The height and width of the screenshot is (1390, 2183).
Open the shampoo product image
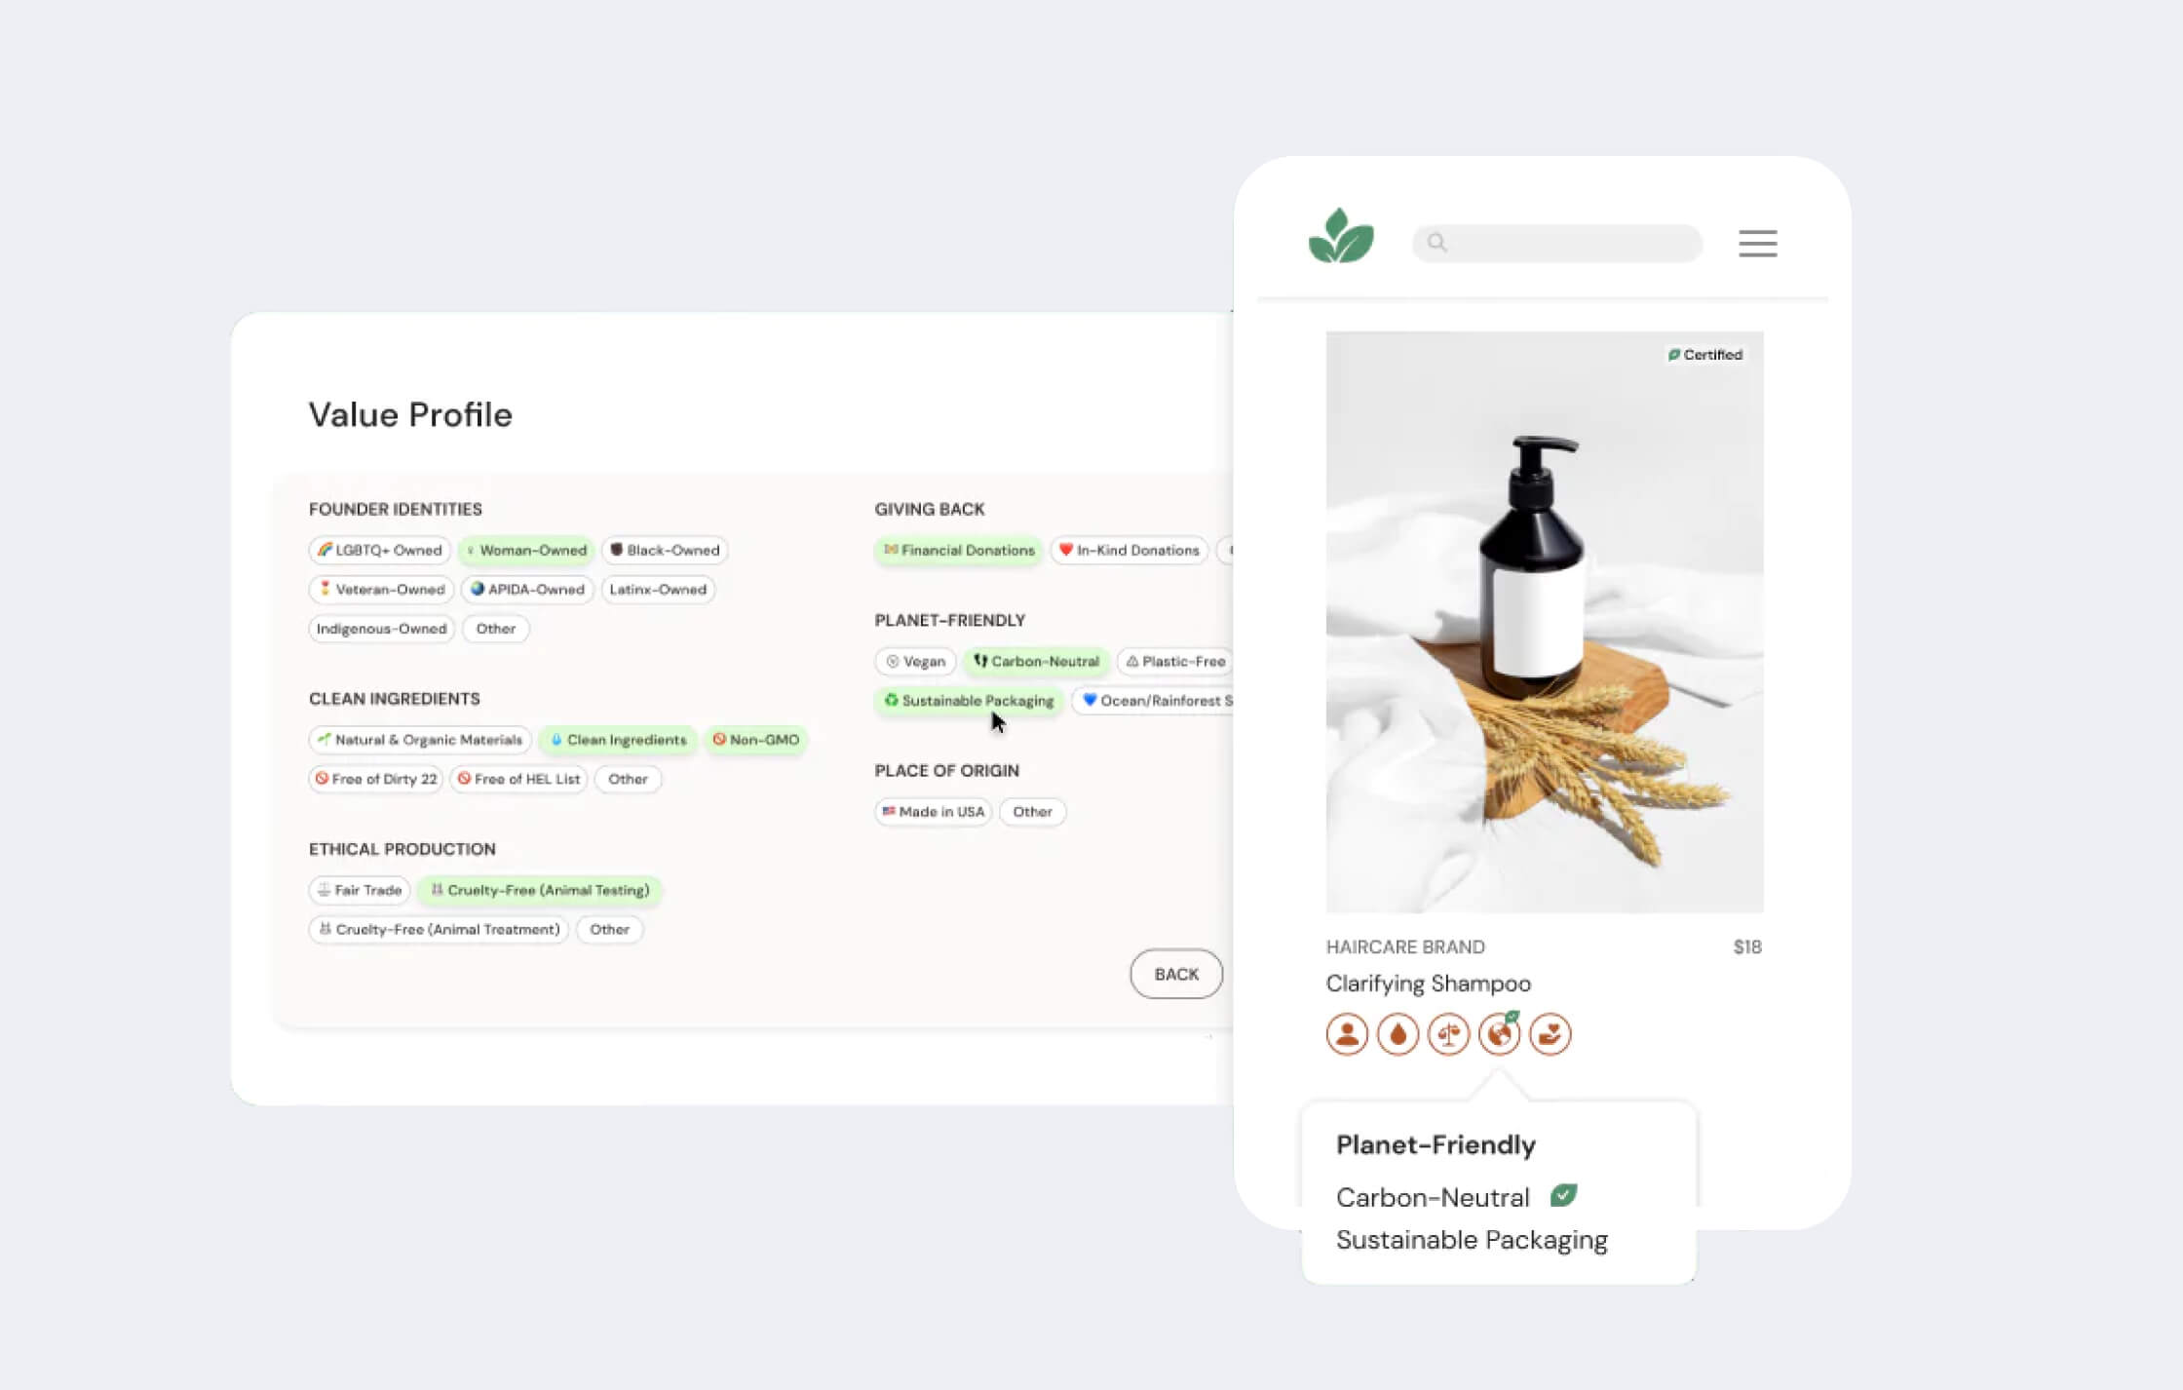tap(1545, 622)
